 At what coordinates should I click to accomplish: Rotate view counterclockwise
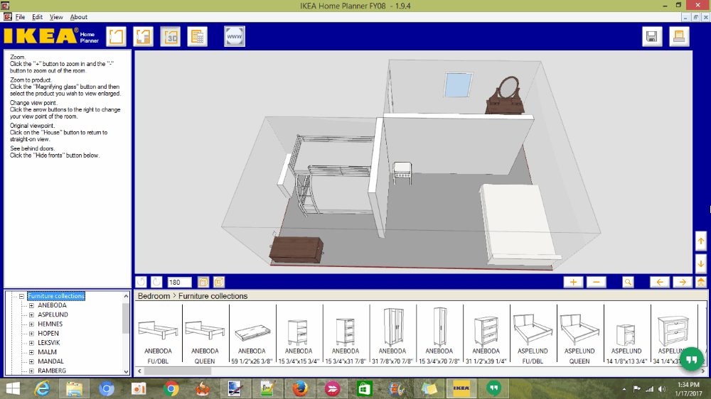(141, 282)
